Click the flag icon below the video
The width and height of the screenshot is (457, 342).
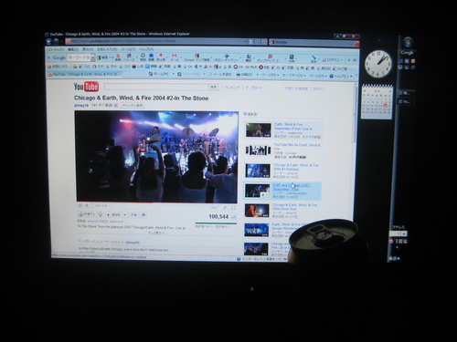[143, 215]
